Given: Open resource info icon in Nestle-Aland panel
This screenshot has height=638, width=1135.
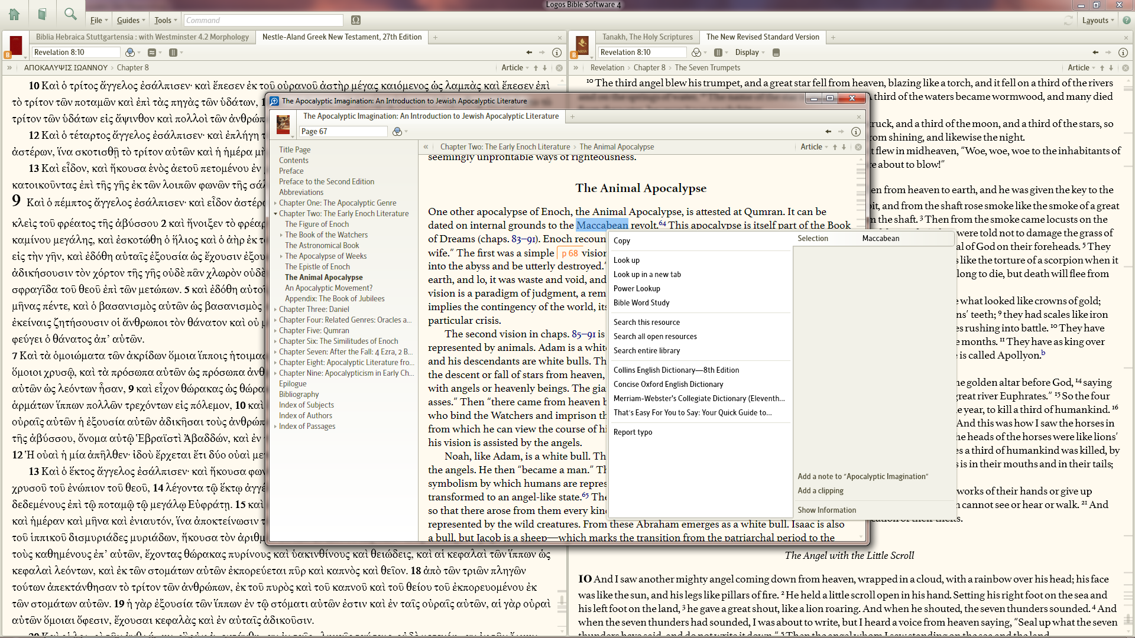Looking at the screenshot, I should coord(556,53).
